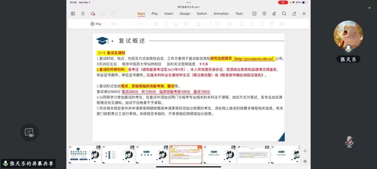Open the font color dropdown arrow
Image resolution: width=377 pixels, height=169 pixels.
click(x=205, y=24)
